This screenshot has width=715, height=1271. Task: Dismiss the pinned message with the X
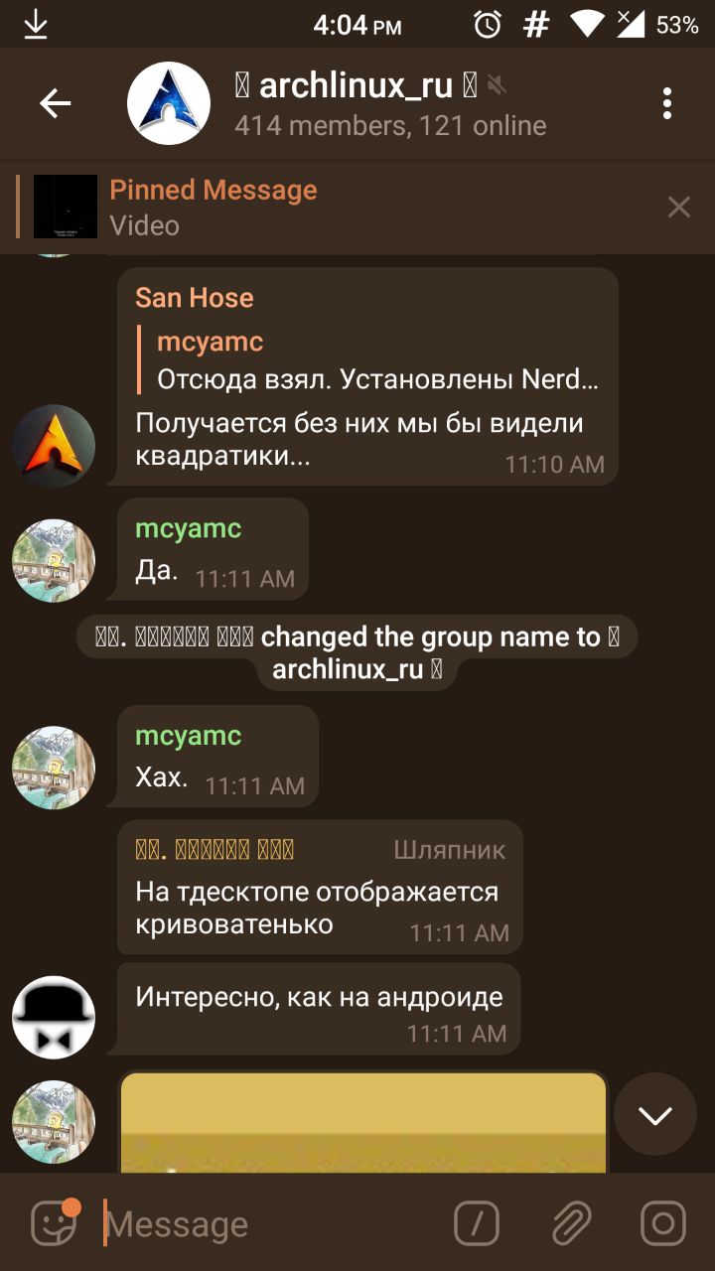(679, 207)
